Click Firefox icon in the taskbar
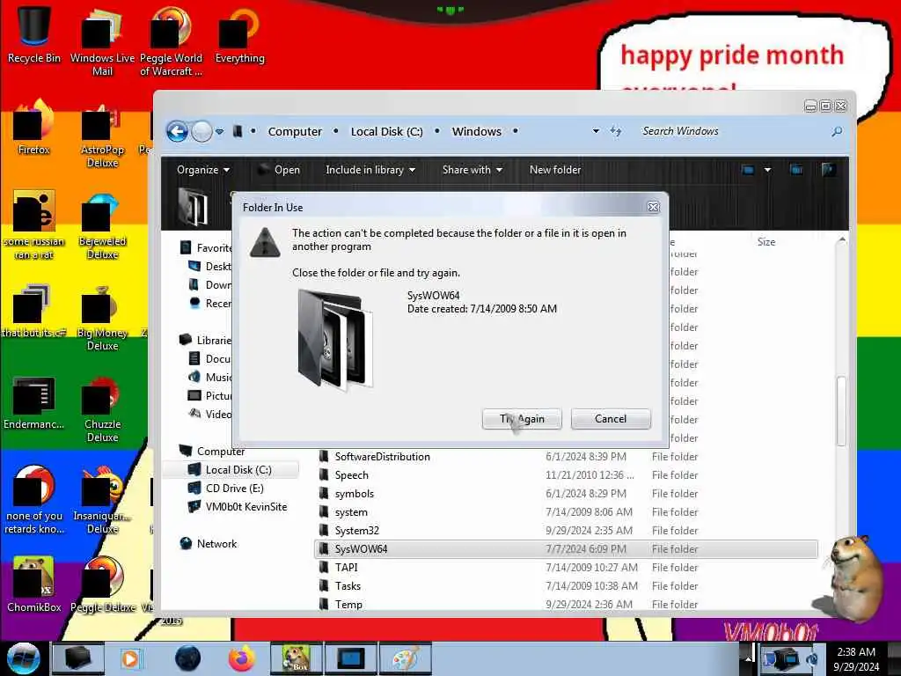 pyautogui.click(x=242, y=658)
